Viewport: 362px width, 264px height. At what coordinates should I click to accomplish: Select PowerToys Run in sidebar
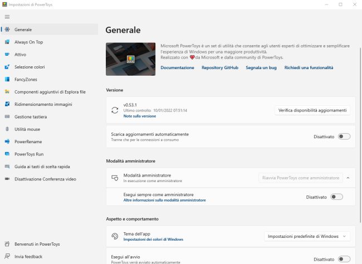(50, 154)
